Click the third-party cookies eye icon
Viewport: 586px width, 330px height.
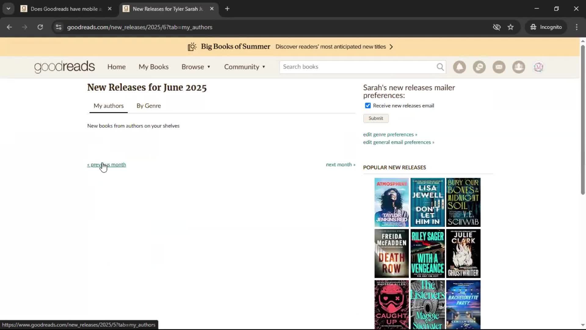(x=497, y=27)
